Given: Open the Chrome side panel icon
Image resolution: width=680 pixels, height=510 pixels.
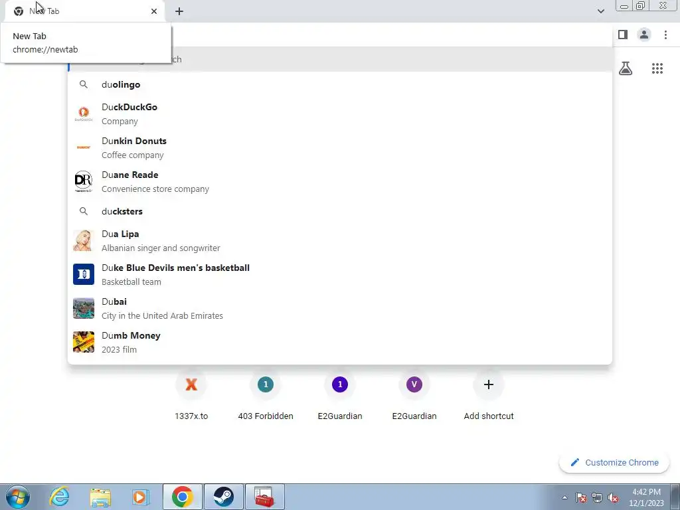Looking at the screenshot, I should tap(623, 35).
